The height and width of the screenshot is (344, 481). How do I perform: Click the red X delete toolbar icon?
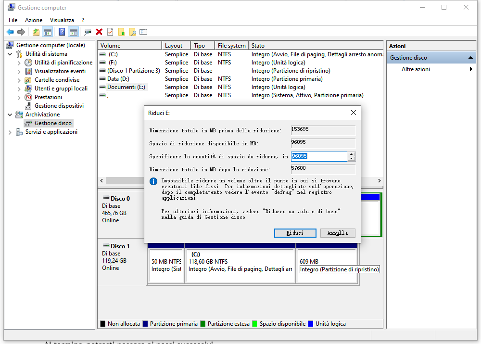click(99, 32)
